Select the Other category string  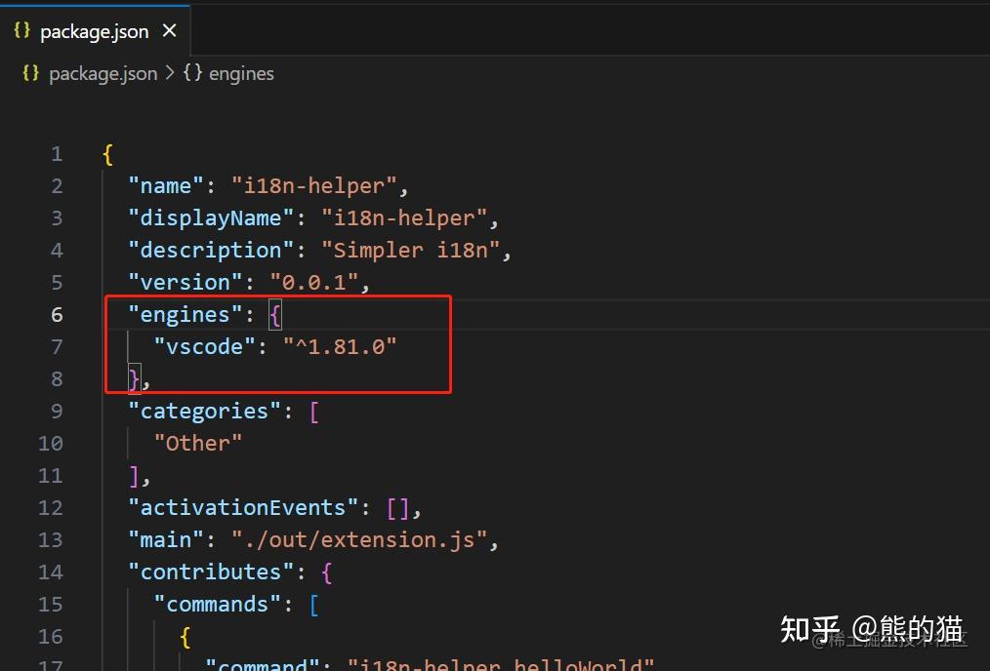(x=197, y=443)
